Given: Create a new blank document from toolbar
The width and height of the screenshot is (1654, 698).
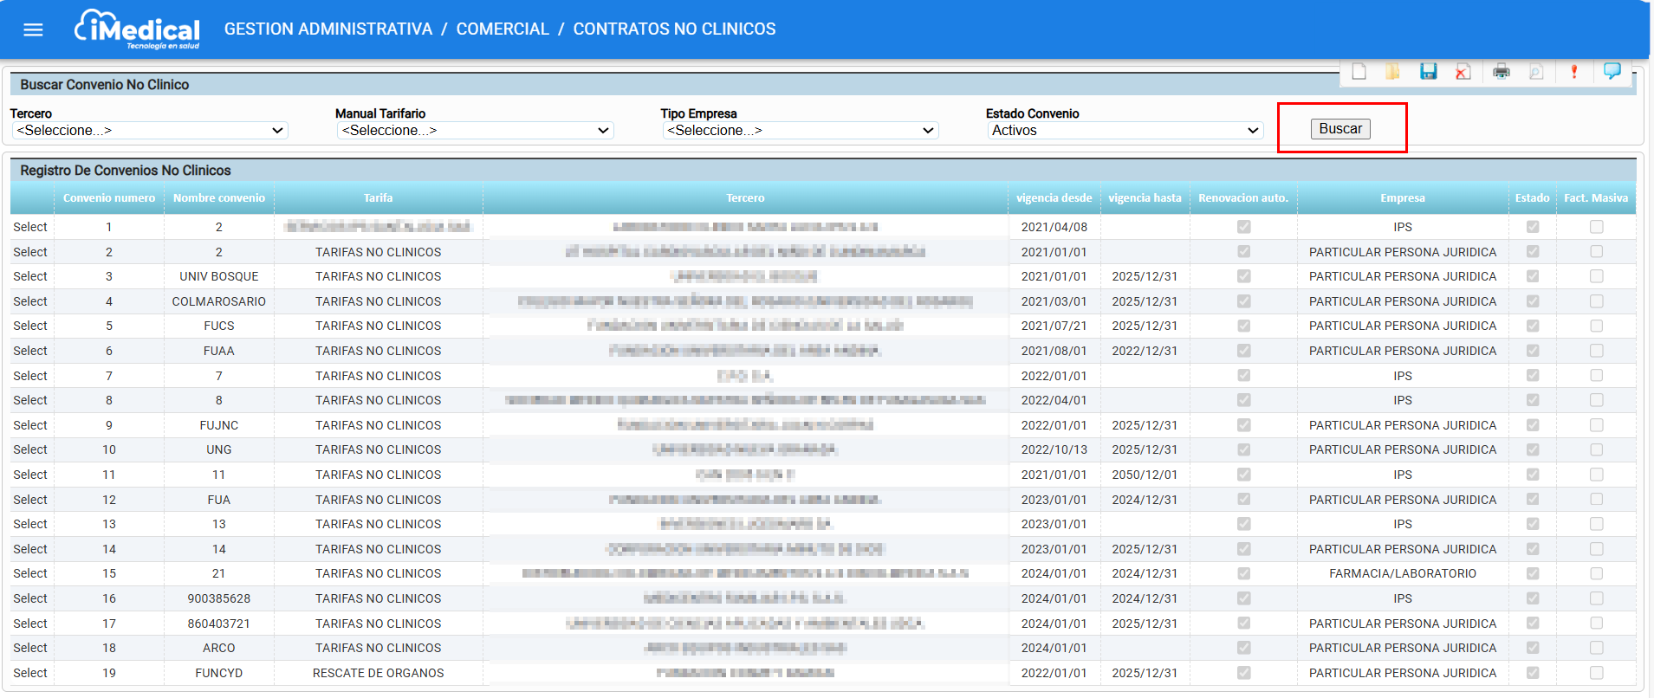Looking at the screenshot, I should coord(1359,72).
